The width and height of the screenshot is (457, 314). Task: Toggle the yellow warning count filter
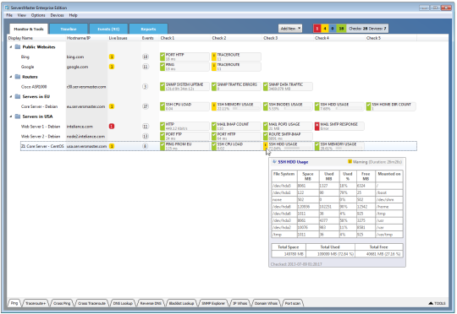(x=325, y=29)
